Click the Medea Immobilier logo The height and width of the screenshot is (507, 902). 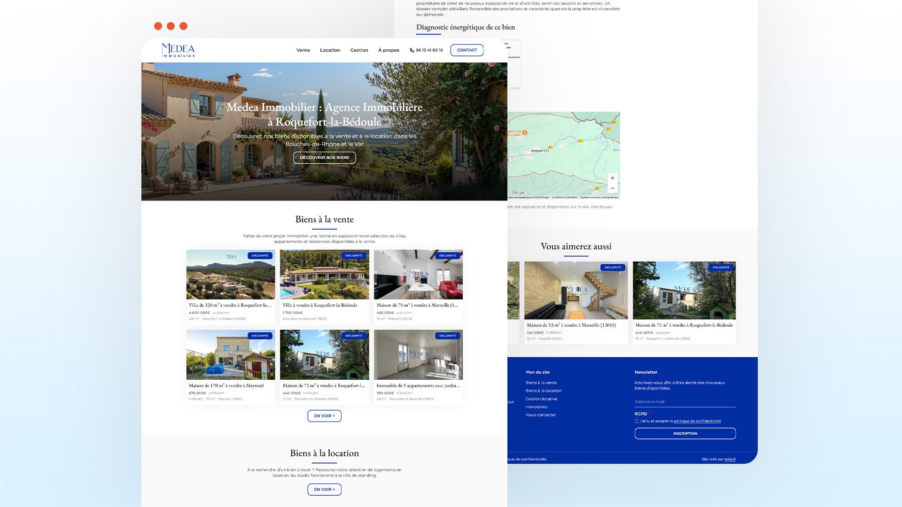[178, 50]
